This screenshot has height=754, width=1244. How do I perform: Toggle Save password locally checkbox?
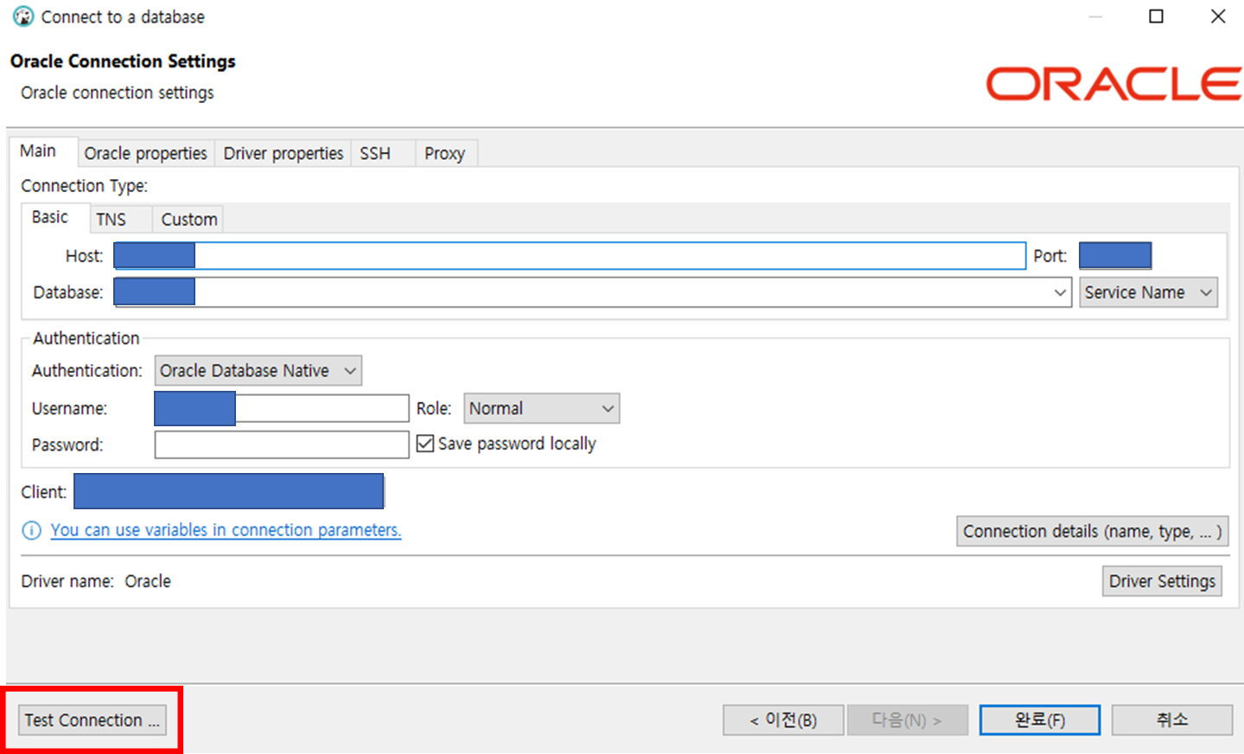coord(424,444)
